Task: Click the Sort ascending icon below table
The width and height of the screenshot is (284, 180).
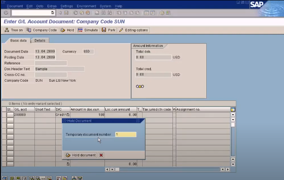Action: [x=74, y=178]
